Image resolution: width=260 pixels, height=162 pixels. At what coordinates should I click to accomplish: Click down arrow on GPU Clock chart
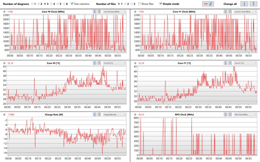click(x=230, y=114)
